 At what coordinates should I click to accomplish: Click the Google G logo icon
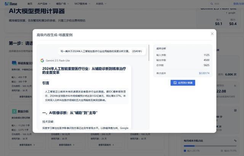pyautogui.click(x=42, y=60)
